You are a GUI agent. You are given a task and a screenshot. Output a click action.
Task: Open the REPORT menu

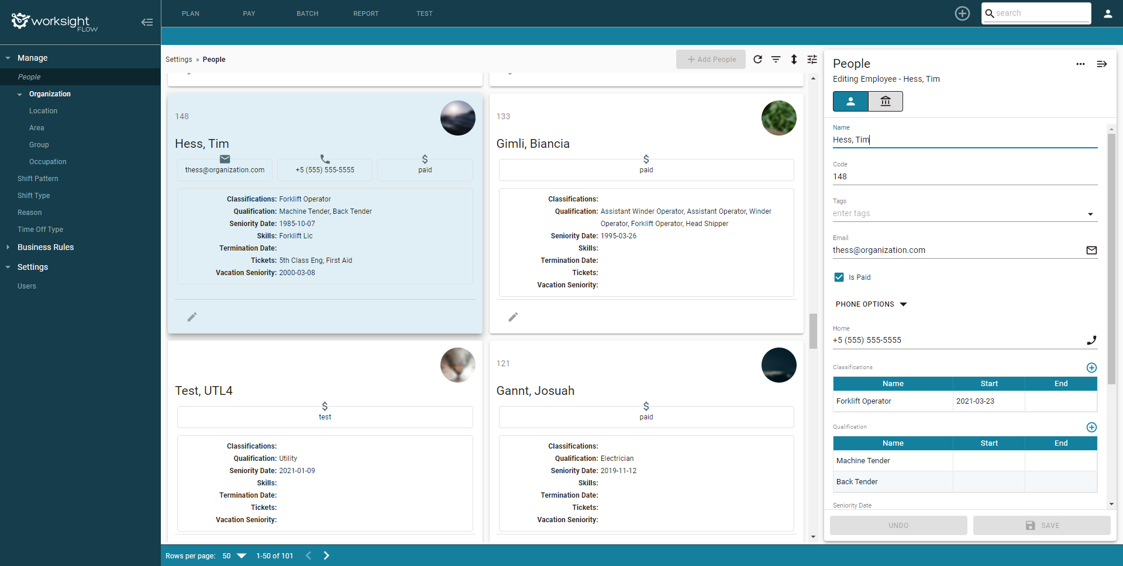(366, 13)
